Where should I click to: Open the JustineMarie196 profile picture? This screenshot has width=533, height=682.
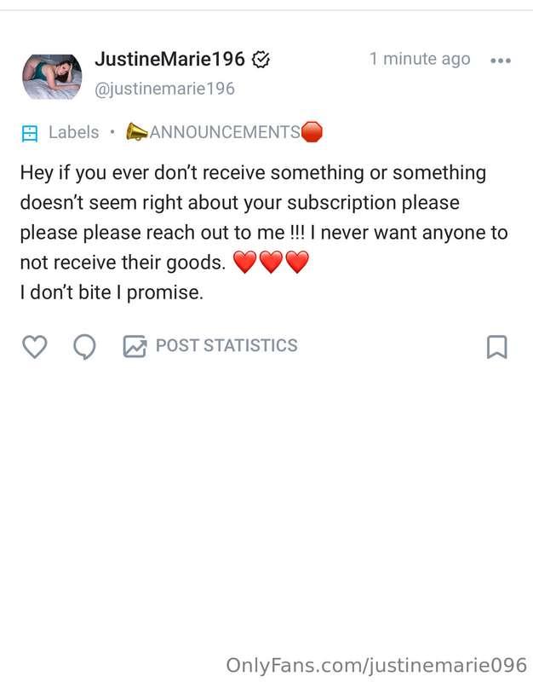pyautogui.click(x=51, y=76)
